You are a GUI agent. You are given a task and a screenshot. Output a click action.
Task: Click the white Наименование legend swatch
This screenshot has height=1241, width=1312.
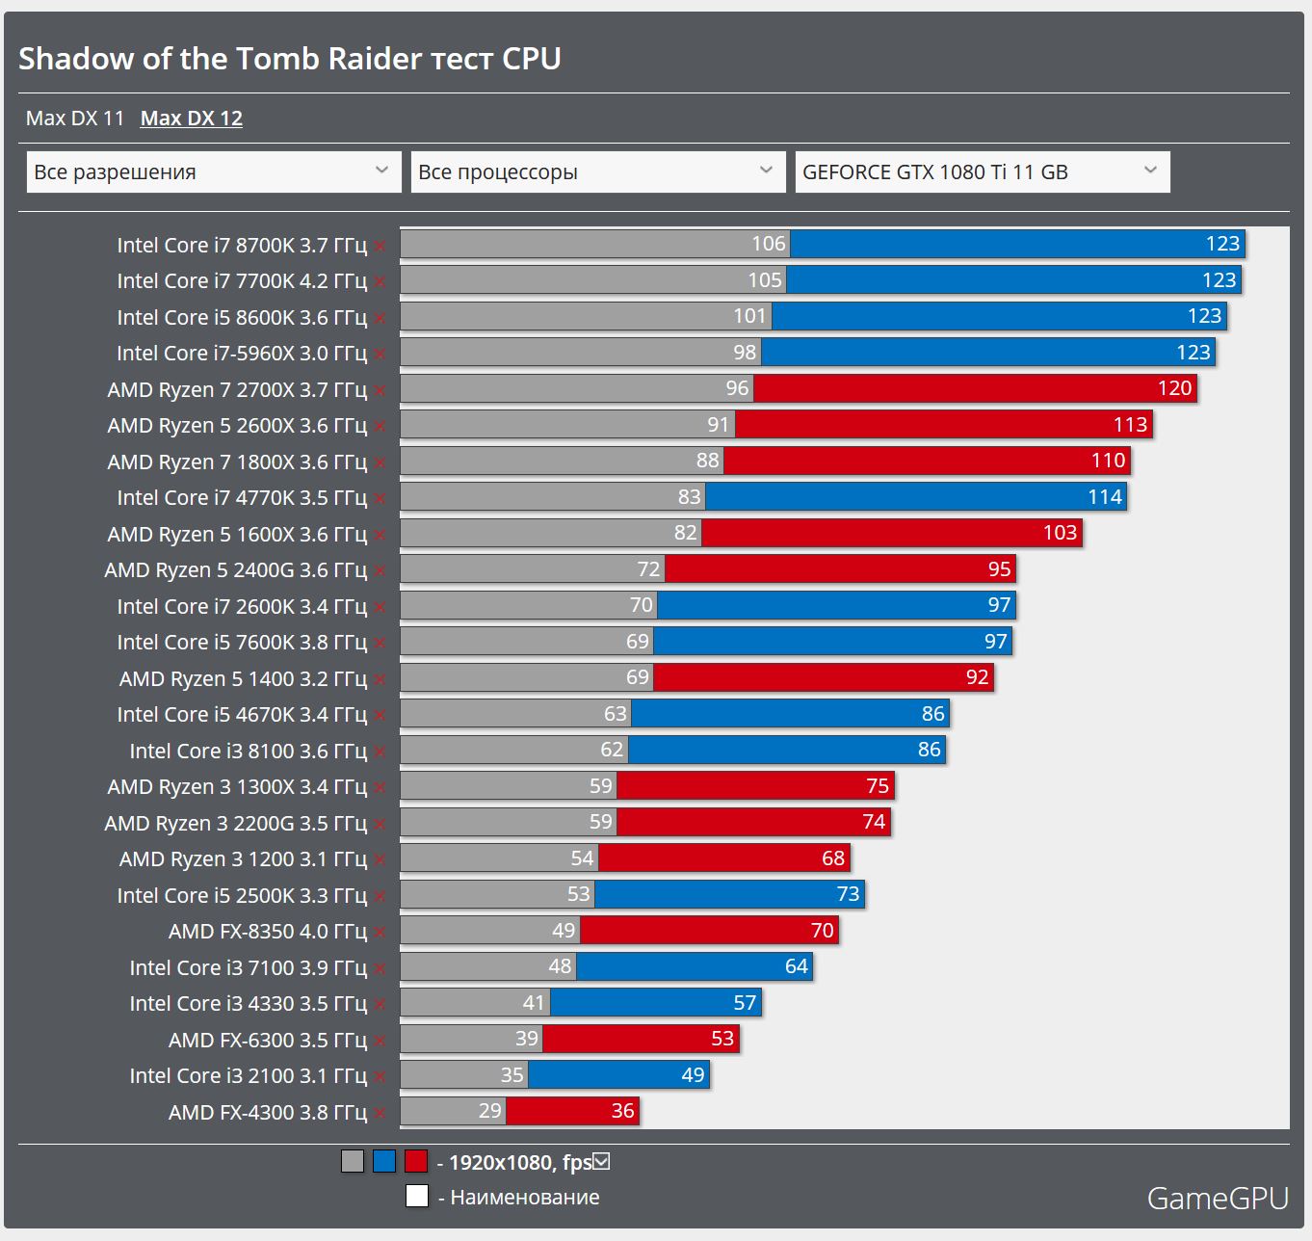tap(417, 1197)
